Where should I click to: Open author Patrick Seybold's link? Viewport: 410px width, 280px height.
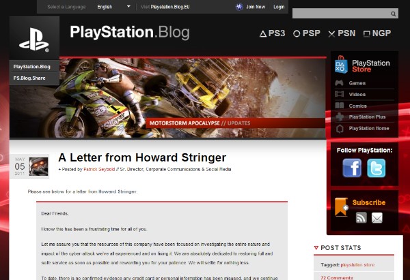tap(99, 169)
